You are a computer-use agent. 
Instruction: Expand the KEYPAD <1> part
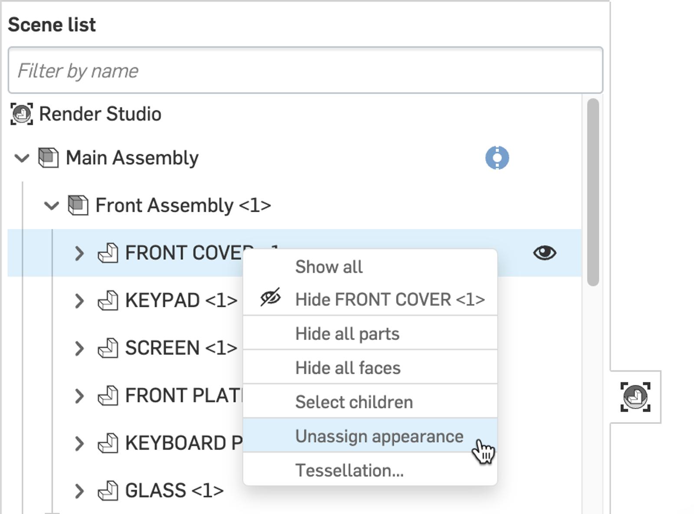pos(79,301)
